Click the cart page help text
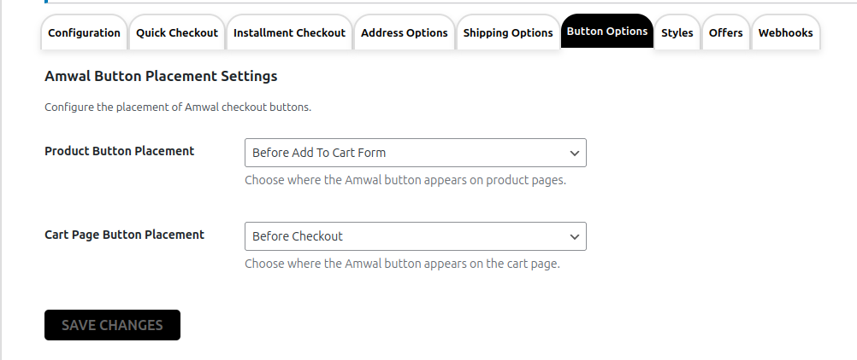This screenshot has height=360, width=857. [x=402, y=264]
